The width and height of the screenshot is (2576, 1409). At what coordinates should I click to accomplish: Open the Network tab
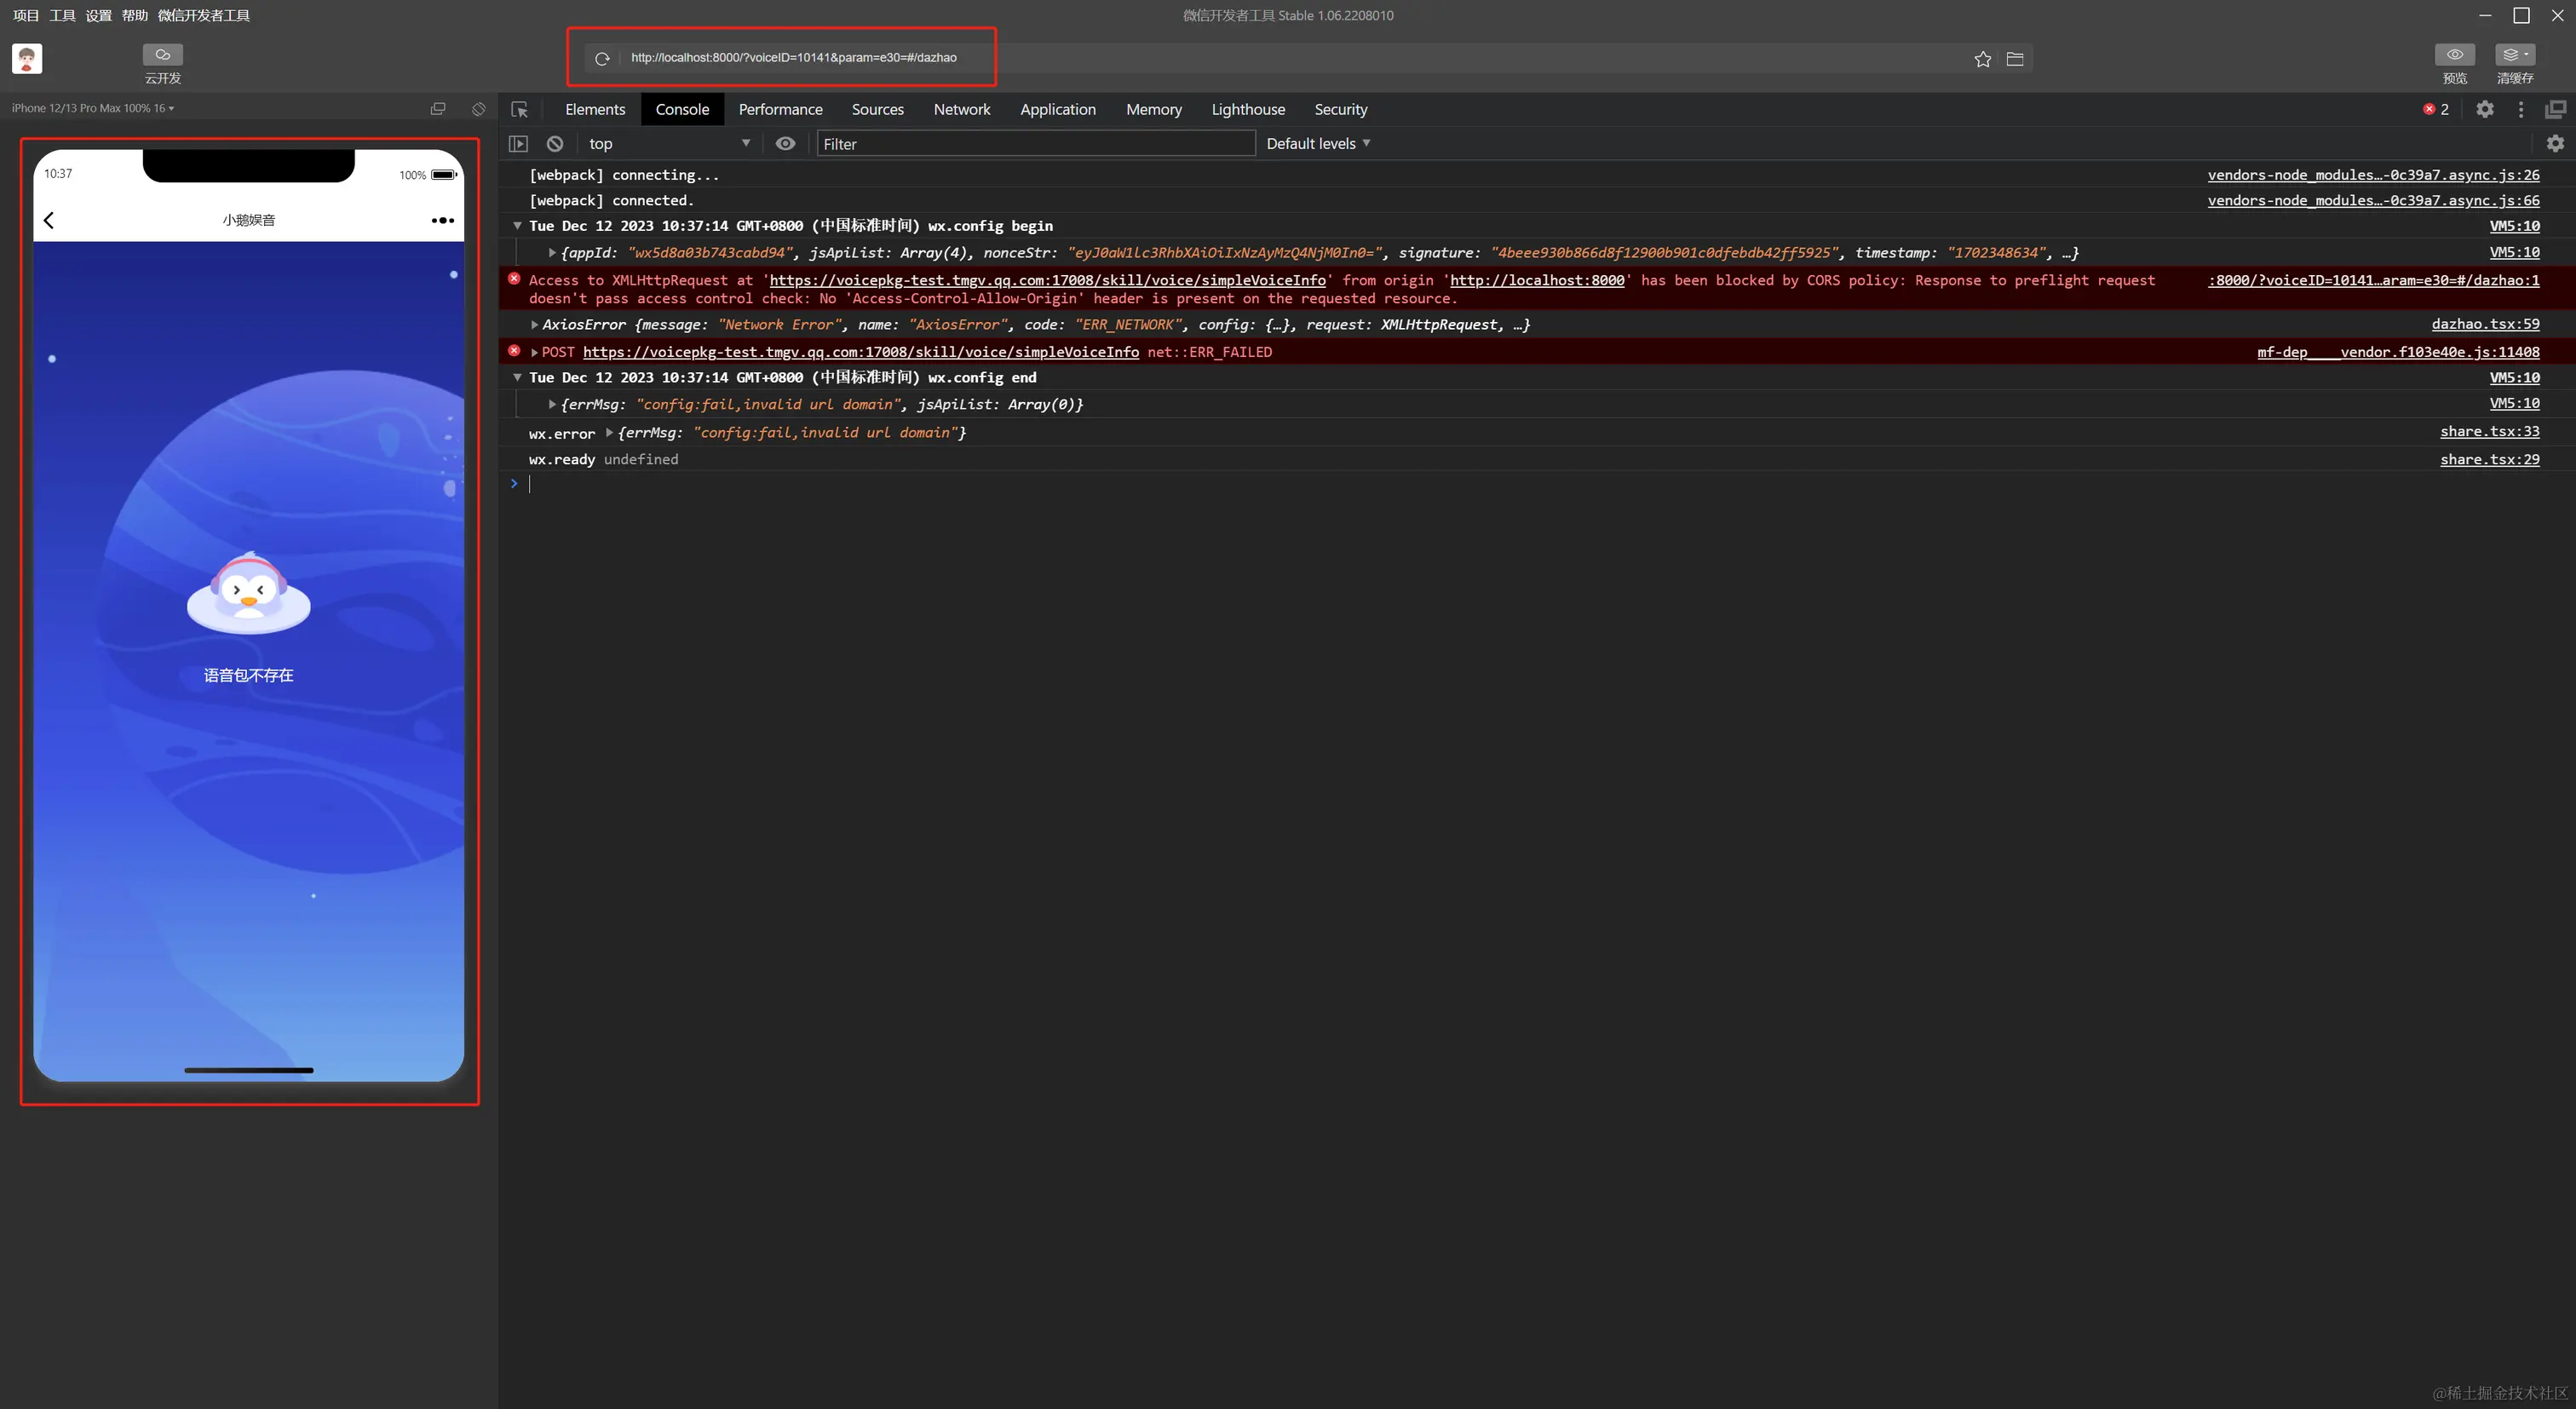click(961, 110)
